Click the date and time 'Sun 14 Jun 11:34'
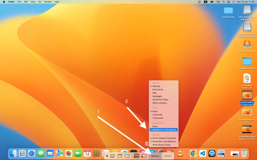This screenshot has height=160, width=257. tap(245, 2)
